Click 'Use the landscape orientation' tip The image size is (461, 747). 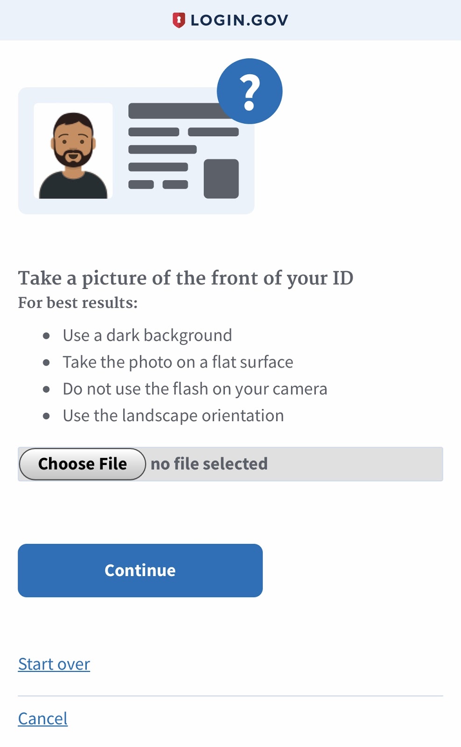[173, 416]
